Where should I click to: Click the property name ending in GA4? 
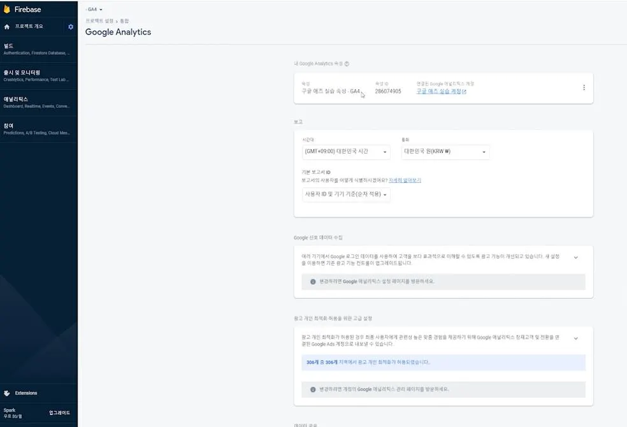pos(331,92)
